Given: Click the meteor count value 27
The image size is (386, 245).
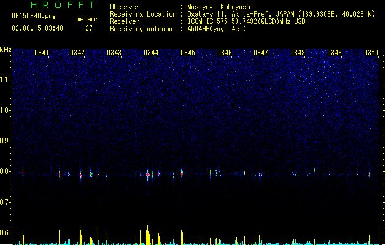Looking at the screenshot, I should click(89, 28).
